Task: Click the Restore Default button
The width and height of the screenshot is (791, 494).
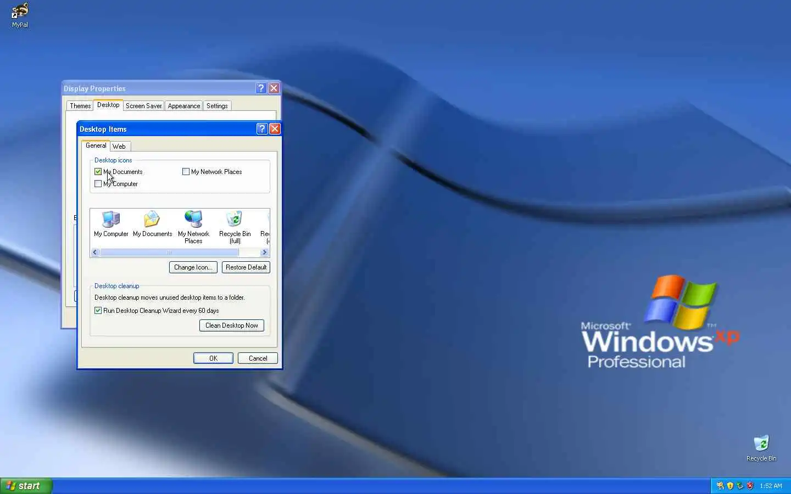Action: point(246,267)
